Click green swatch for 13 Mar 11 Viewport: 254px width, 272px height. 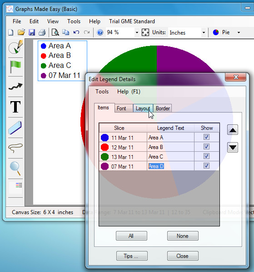click(x=105, y=157)
